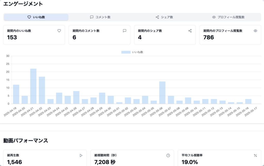264x166 pixels.
Task: Click clock icon in 総視聴時間 card
Action: (168, 155)
